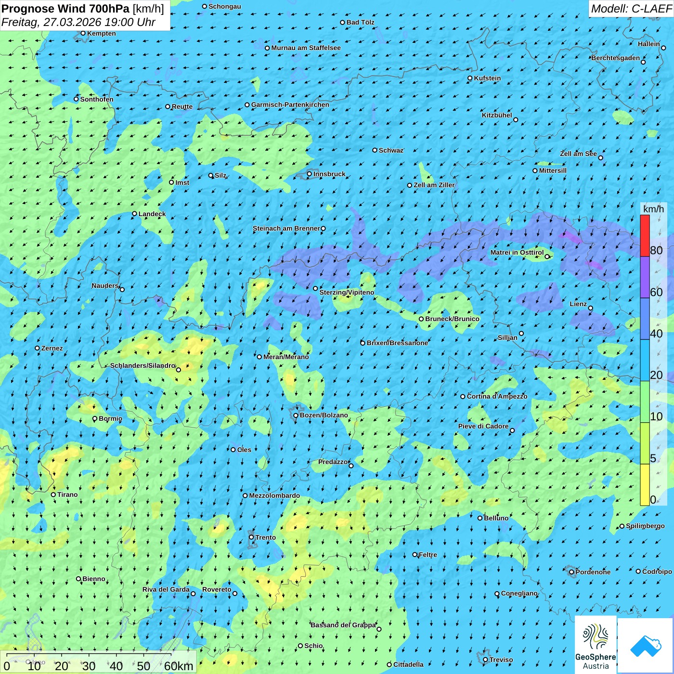The height and width of the screenshot is (674, 674).
Task: Click the Sonthofen label
Action: [97, 99]
